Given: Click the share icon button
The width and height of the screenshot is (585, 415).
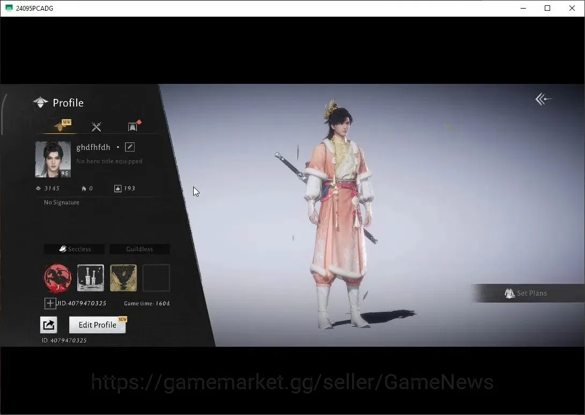Looking at the screenshot, I should 48,325.
